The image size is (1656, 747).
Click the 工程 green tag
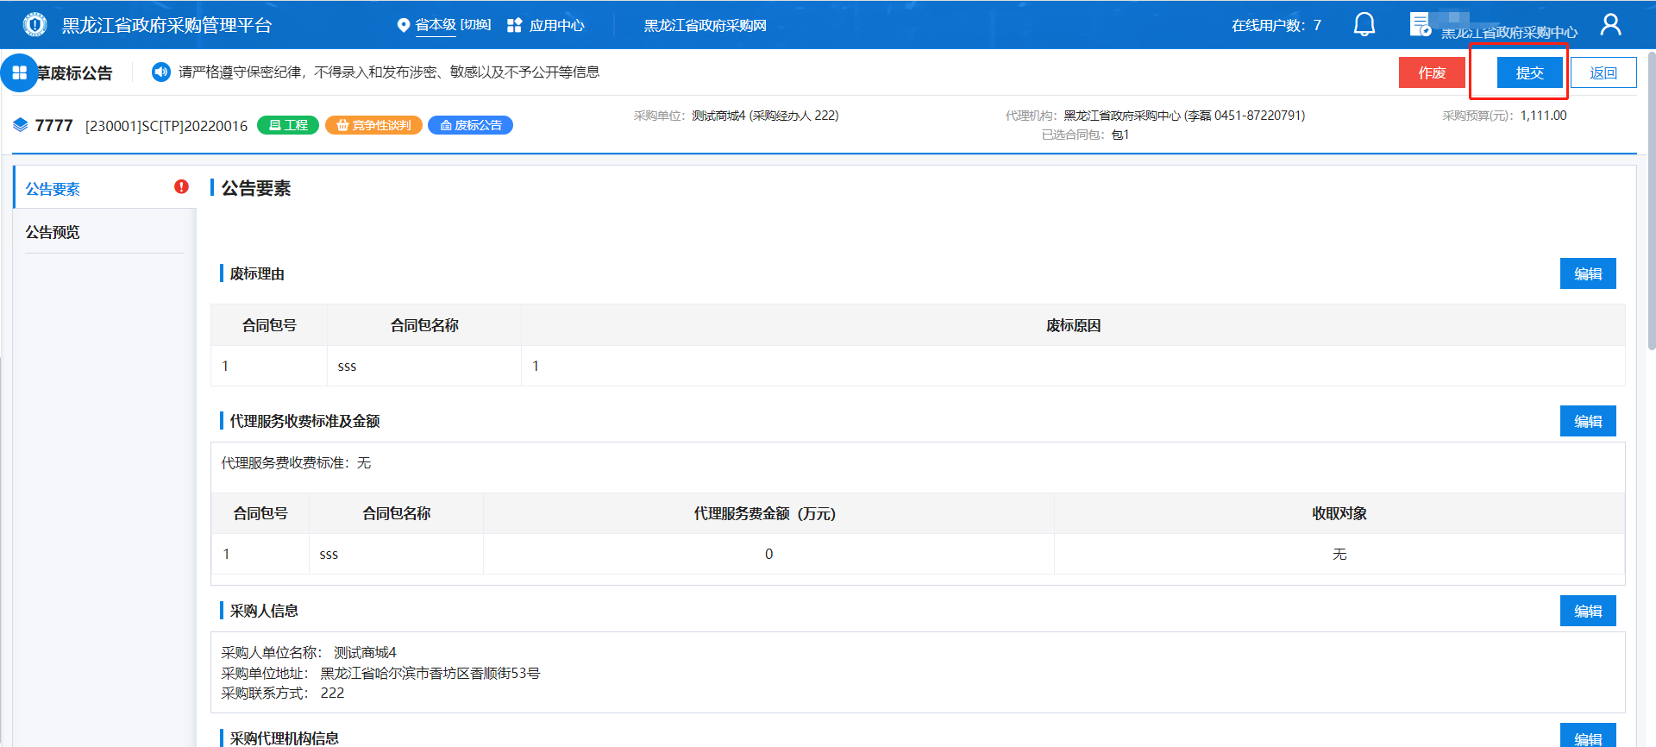tap(288, 125)
